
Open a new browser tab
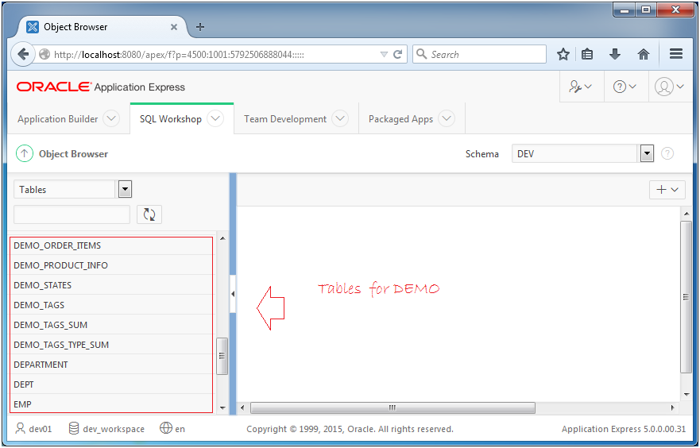click(x=200, y=27)
